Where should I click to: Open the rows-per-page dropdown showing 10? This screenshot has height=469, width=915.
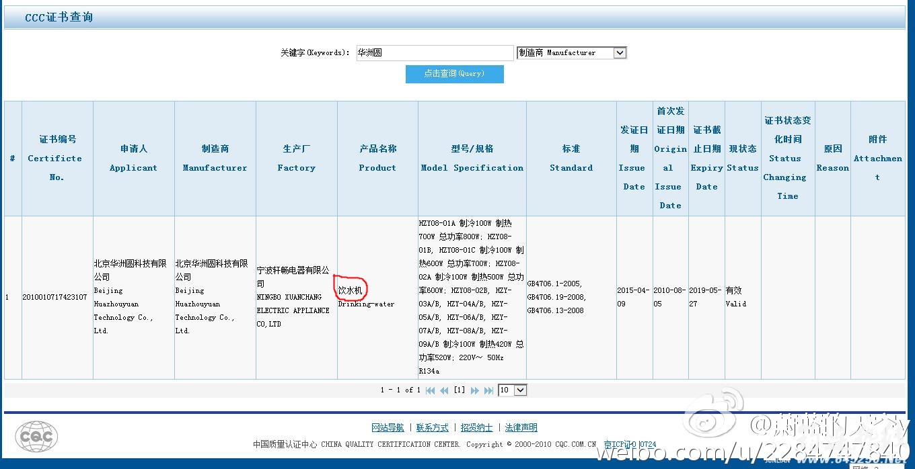point(513,390)
